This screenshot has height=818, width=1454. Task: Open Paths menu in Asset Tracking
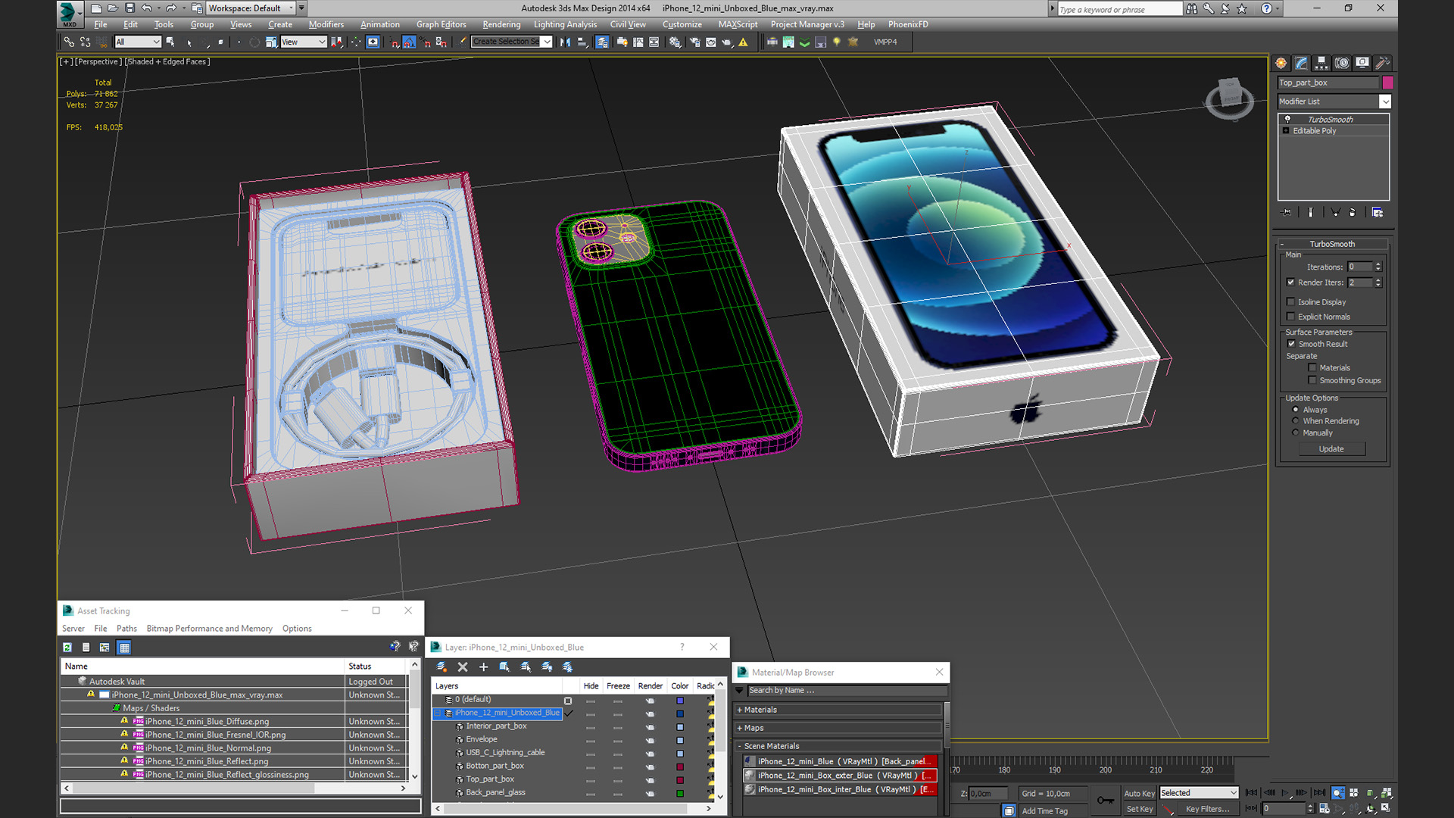(x=126, y=629)
